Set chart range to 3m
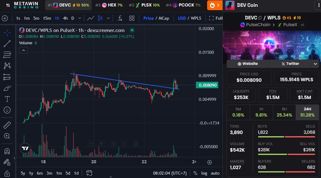This screenshot has width=321, height=178. 49,173
